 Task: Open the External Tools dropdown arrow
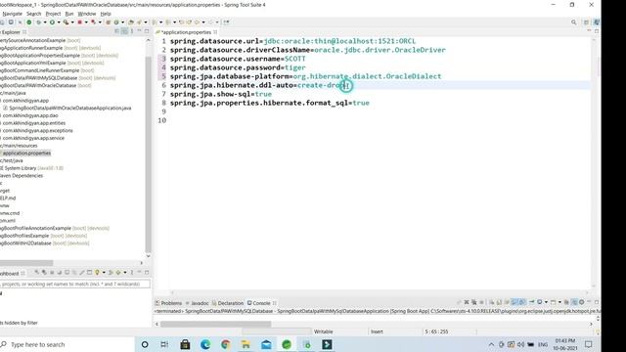pyautogui.click(x=72, y=22)
